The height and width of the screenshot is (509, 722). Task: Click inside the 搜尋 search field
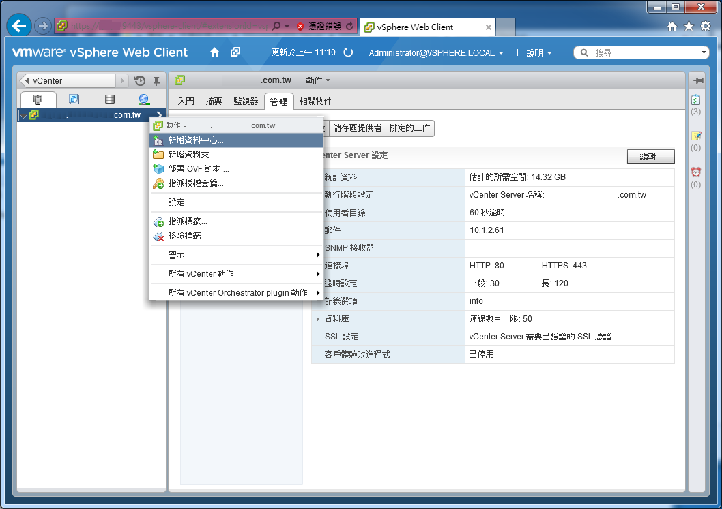pyautogui.click(x=635, y=52)
